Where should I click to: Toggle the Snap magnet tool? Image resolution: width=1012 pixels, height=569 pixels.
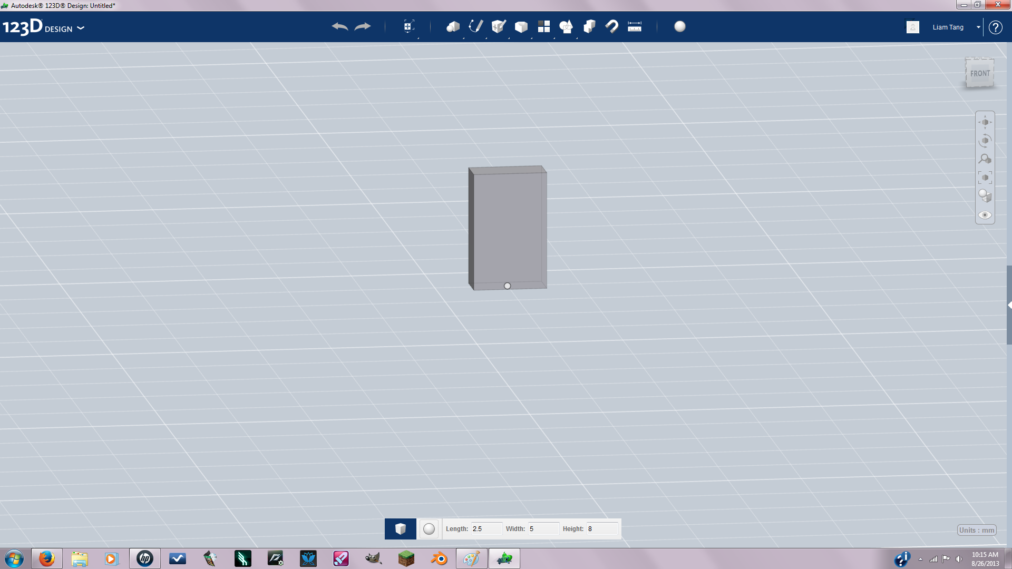coord(612,26)
